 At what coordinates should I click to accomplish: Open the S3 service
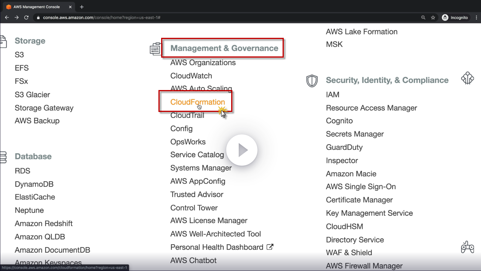tap(19, 55)
